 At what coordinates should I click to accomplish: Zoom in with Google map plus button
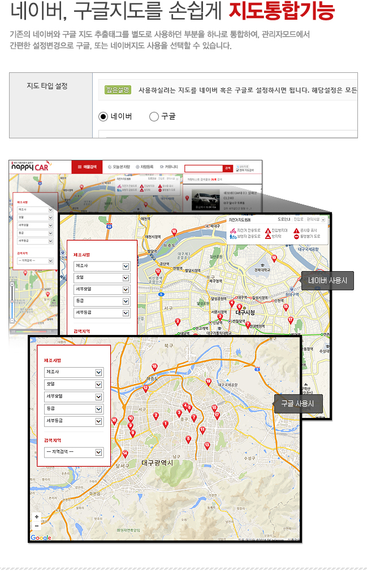[x=36, y=517]
